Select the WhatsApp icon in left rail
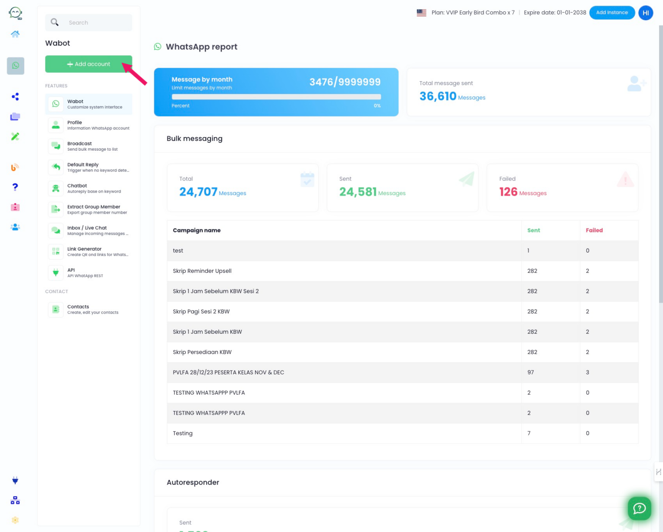Image resolution: width=663 pixels, height=532 pixels. click(x=16, y=66)
